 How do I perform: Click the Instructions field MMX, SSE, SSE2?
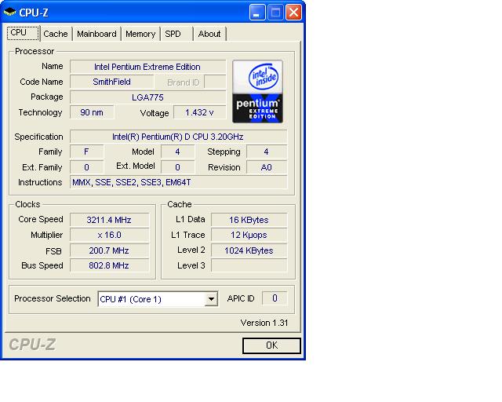pyautogui.click(x=178, y=182)
